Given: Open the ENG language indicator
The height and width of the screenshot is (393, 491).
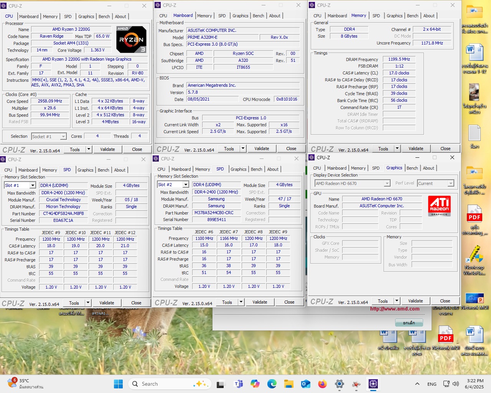Looking at the screenshot, I should (432, 384).
